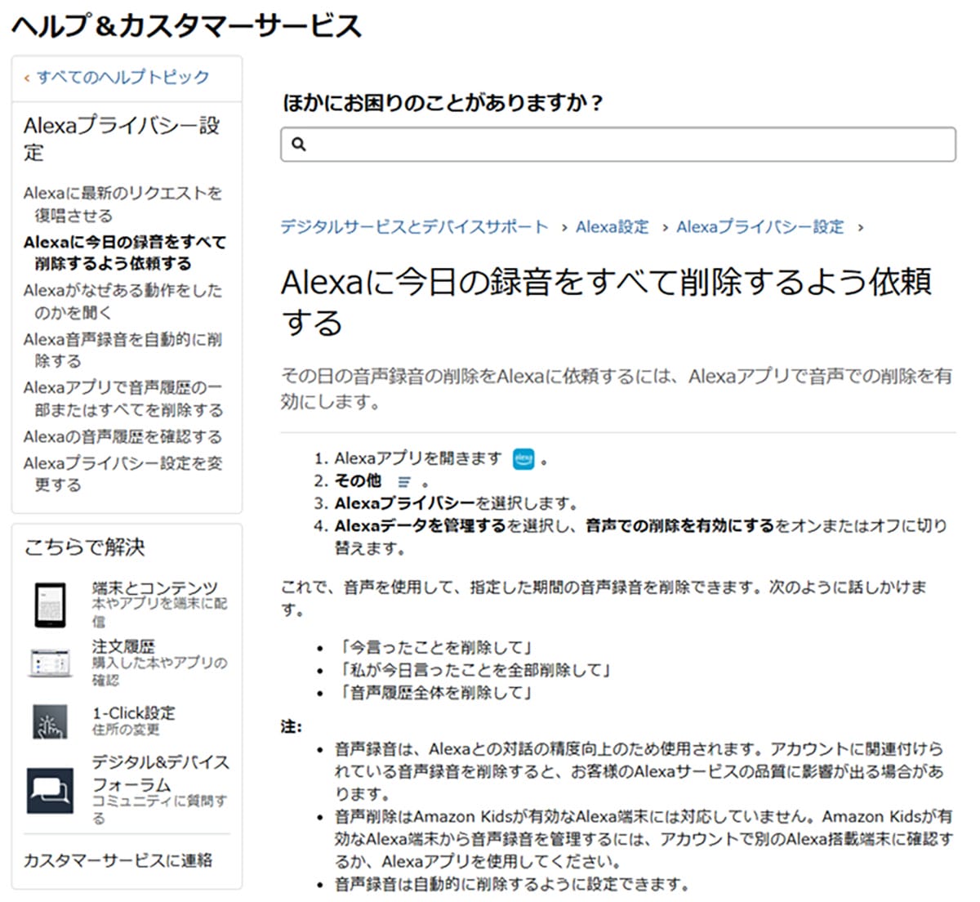Click the blue Alexa app icon in step 1
The height and width of the screenshot is (902, 980).
tap(523, 459)
